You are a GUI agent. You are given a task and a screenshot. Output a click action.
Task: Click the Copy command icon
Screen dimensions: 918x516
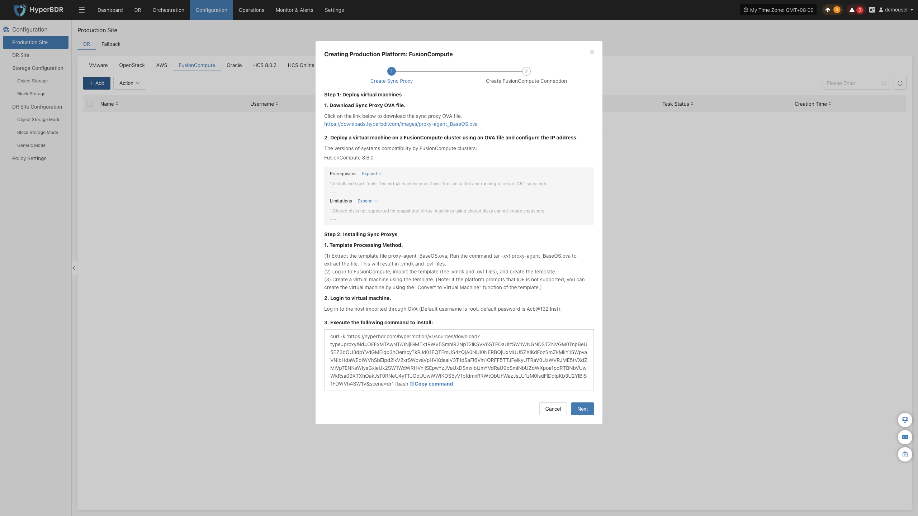412,384
